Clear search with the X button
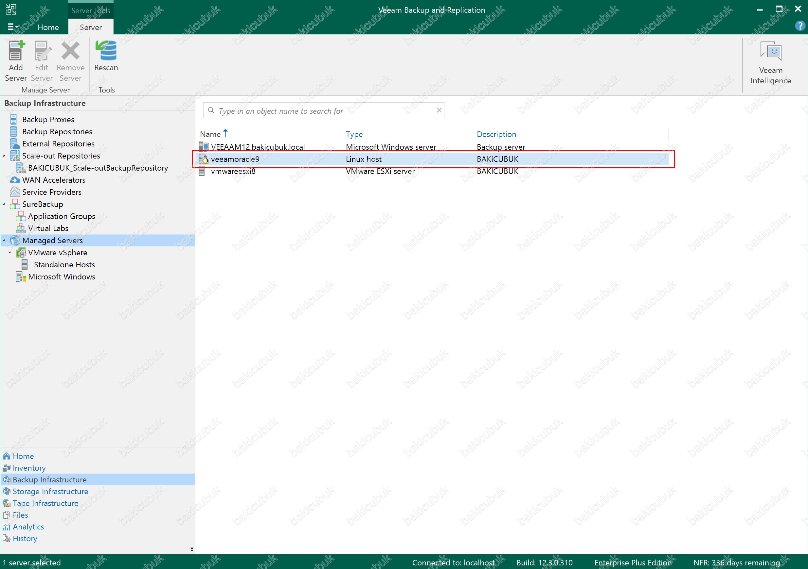 439,110
